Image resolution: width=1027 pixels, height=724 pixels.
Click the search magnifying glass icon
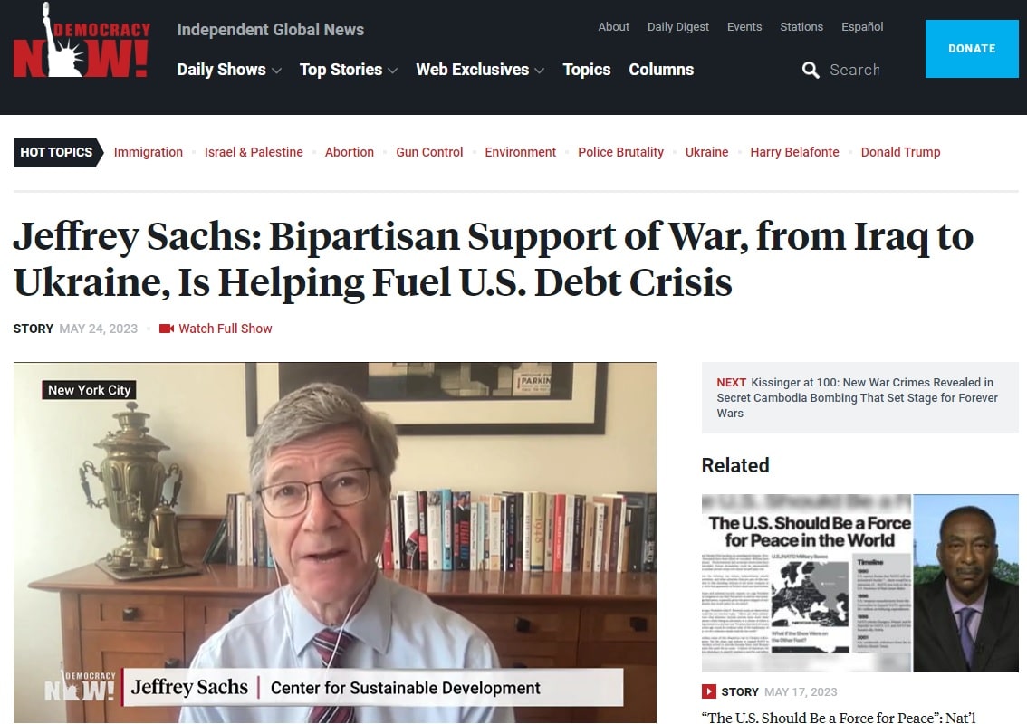[811, 70]
